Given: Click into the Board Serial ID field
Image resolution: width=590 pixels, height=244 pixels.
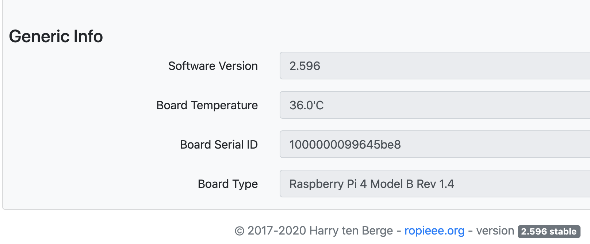Looking at the screenshot, I should pyautogui.click(x=435, y=144).
